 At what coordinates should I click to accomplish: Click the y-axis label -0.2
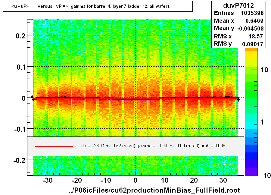coord(19,160)
